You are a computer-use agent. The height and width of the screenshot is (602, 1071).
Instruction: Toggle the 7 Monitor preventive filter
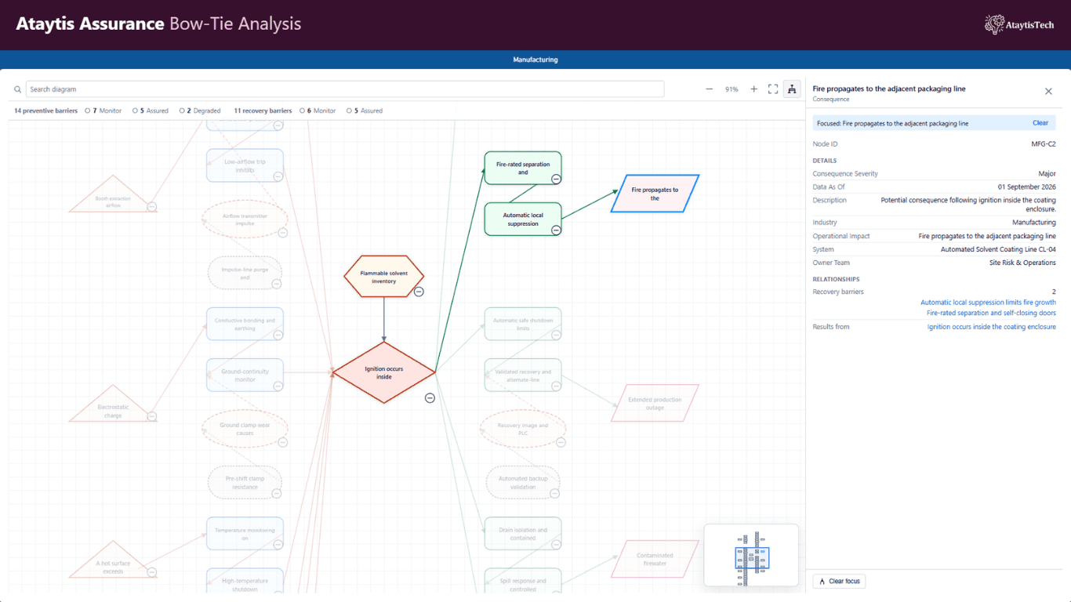tap(103, 111)
